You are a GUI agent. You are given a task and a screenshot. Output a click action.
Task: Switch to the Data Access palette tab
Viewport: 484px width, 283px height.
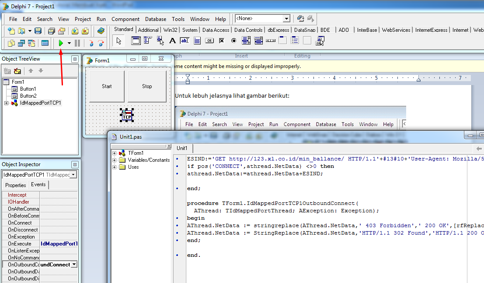[216, 30]
